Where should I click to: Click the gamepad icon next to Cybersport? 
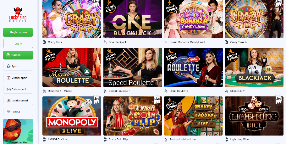click(x=8, y=89)
